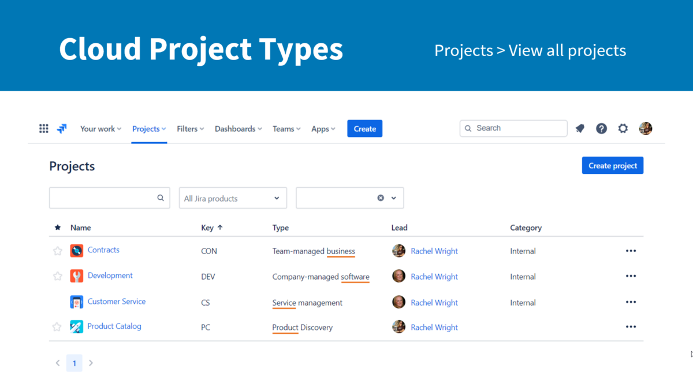
Task: Open the All Jira products dropdown
Action: click(232, 198)
